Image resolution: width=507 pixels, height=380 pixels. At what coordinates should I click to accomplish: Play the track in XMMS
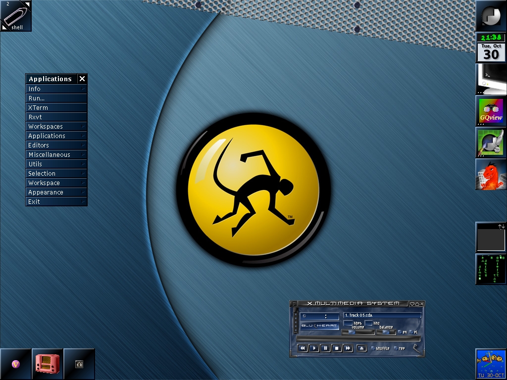point(313,348)
